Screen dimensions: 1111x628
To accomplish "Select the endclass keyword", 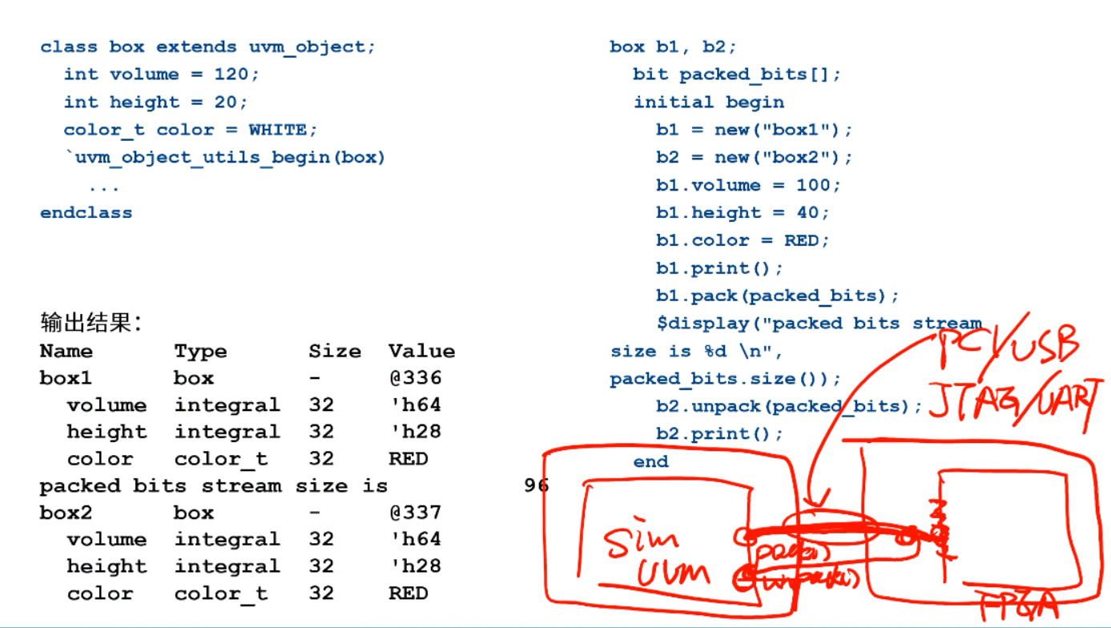I will (x=87, y=212).
